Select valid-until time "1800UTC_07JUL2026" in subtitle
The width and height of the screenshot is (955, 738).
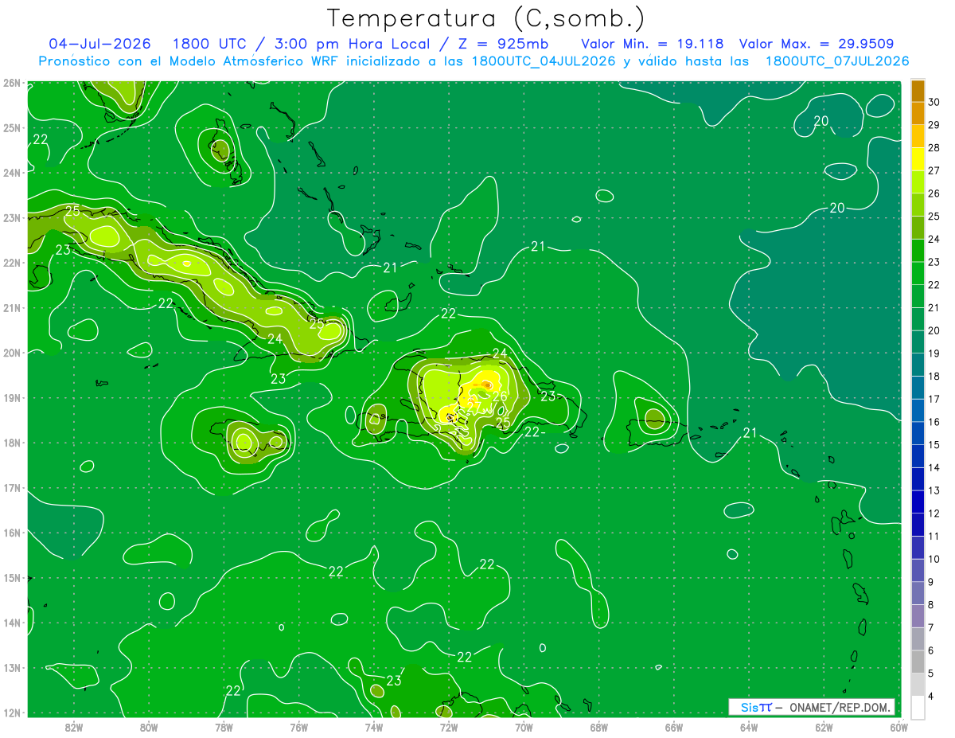coord(836,61)
